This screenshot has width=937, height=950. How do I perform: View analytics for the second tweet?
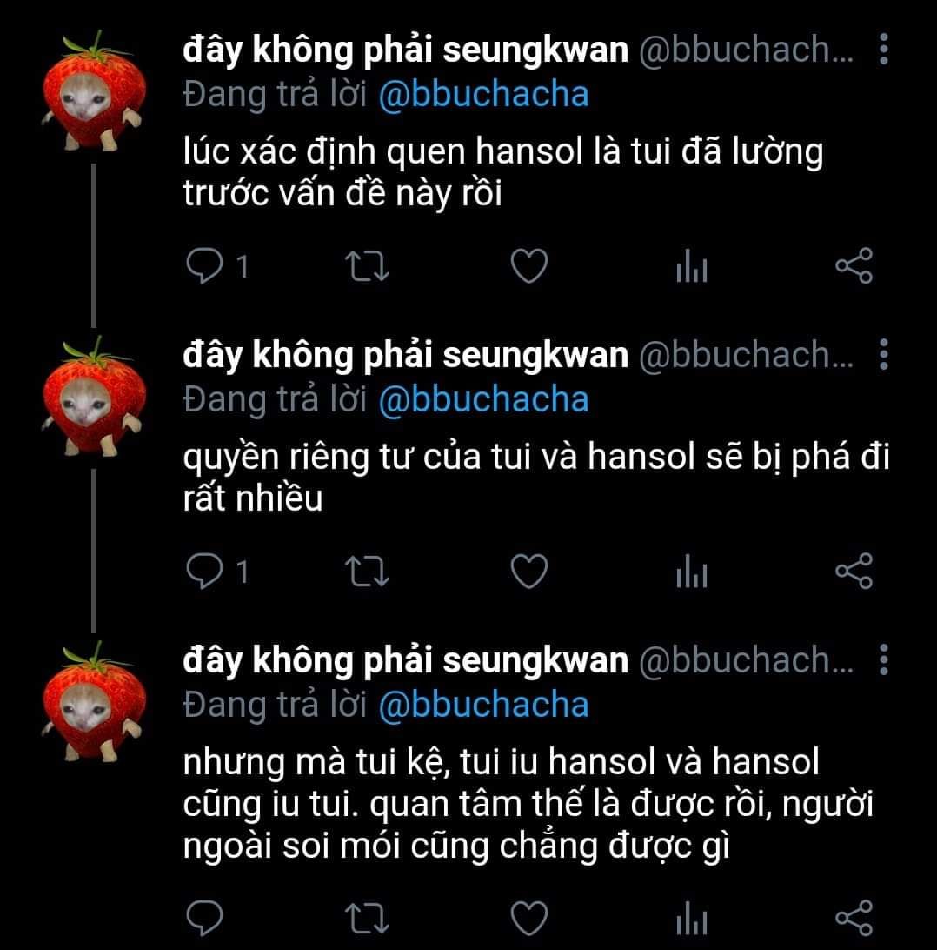[692, 572]
